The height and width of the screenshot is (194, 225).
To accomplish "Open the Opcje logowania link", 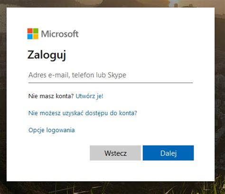I will pos(51,130).
